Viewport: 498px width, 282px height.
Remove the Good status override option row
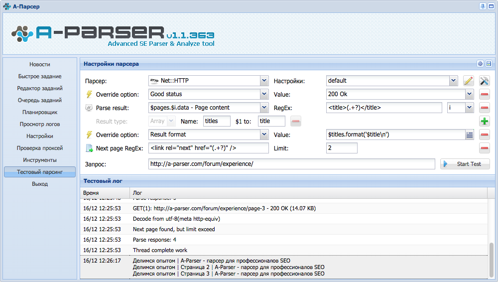pyautogui.click(x=485, y=95)
